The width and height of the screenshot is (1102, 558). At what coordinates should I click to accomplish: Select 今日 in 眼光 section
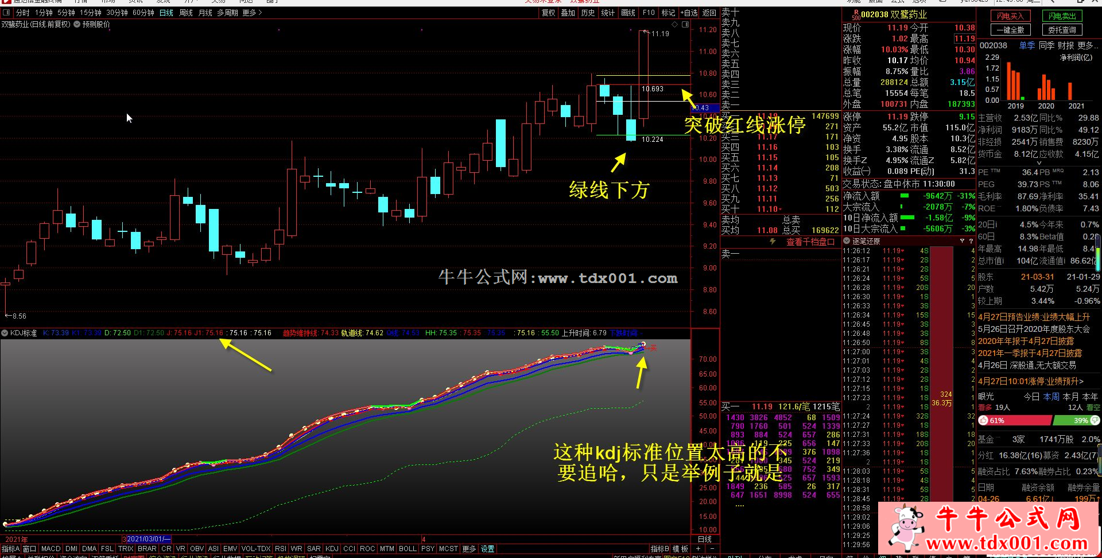pyautogui.click(x=1032, y=397)
